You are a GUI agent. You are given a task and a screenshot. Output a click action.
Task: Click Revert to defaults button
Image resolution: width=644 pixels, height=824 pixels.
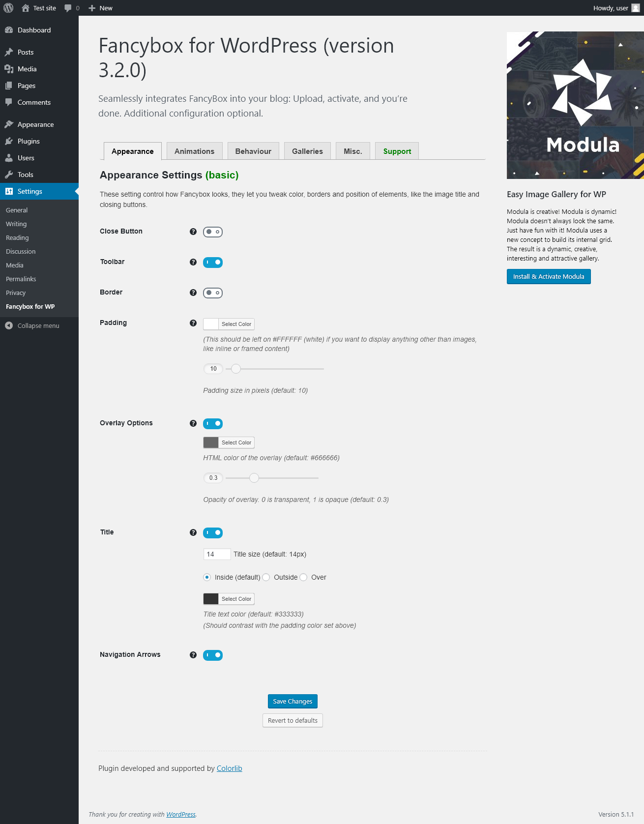(x=293, y=720)
